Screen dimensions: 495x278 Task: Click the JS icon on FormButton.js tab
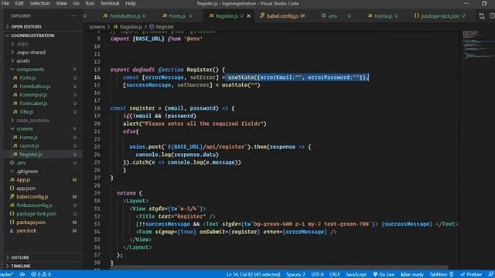click(105, 15)
